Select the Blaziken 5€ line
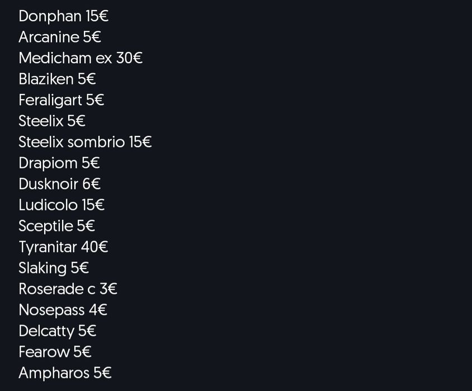This screenshot has height=391, width=472. click(57, 79)
